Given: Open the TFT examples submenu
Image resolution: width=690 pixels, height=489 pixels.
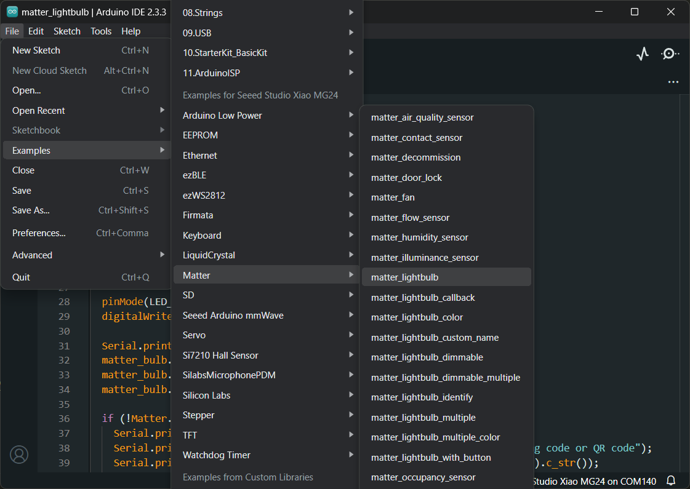Looking at the screenshot, I should (x=267, y=435).
